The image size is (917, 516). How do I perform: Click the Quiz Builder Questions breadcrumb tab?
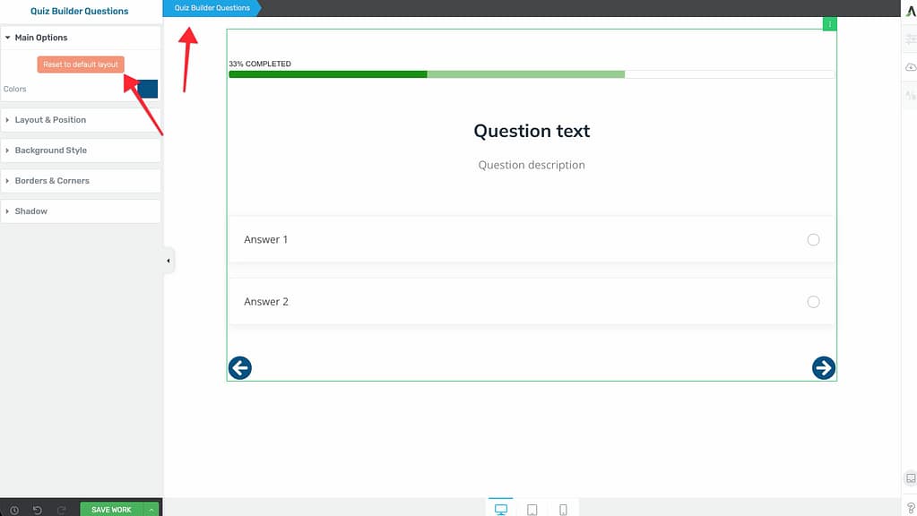pyautogui.click(x=212, y=8)
